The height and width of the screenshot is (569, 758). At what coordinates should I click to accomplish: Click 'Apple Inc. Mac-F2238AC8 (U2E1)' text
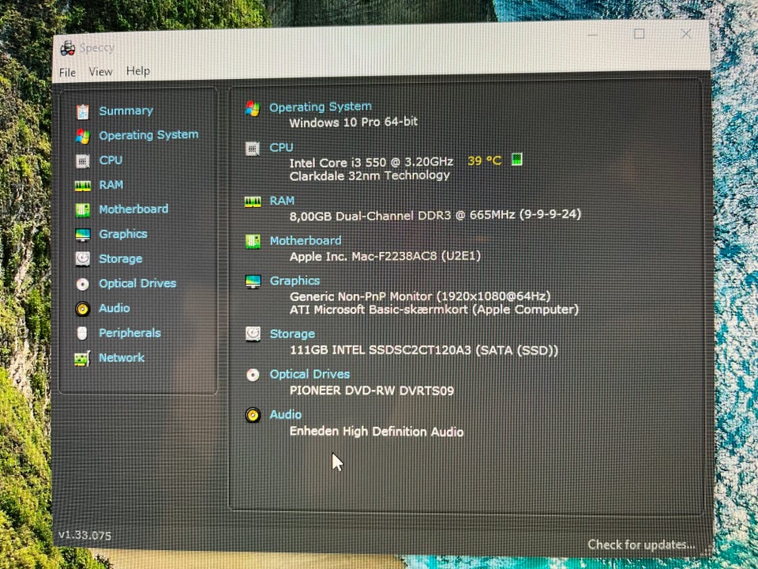[385, 256]
